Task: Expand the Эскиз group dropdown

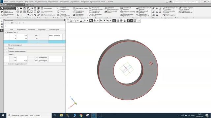Action: coord(53,18)
